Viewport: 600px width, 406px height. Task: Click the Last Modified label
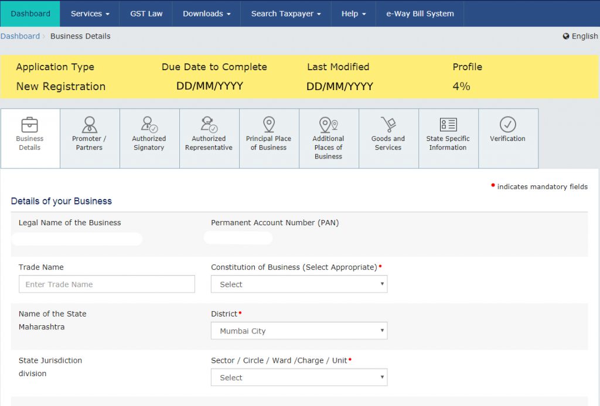point(338,67)
